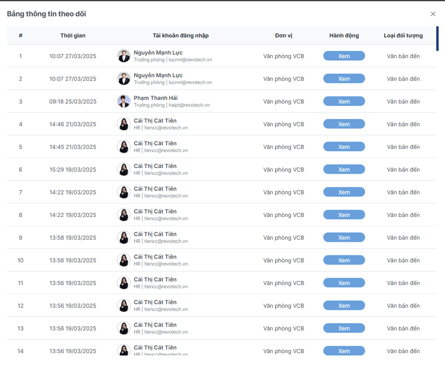Click email tiencc@revotech.vn in row 4
Viewport: 445px width, 371px height.
(x=166, y=128)
